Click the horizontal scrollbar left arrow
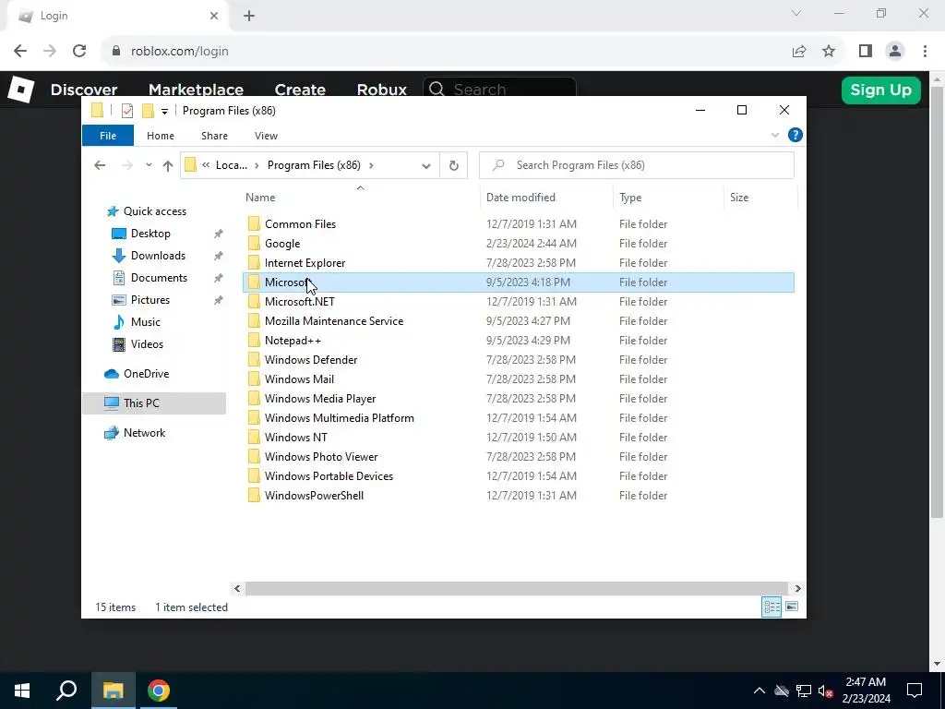 (237, 588)
